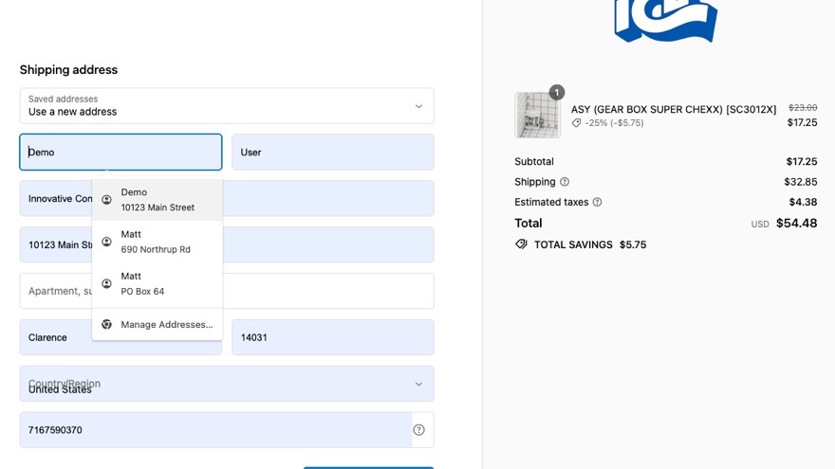835x469 pixels.
Task: Click the Gear Box Super Chexx product thumbnail
Action: pyautogui.click(x=537, y=115)
